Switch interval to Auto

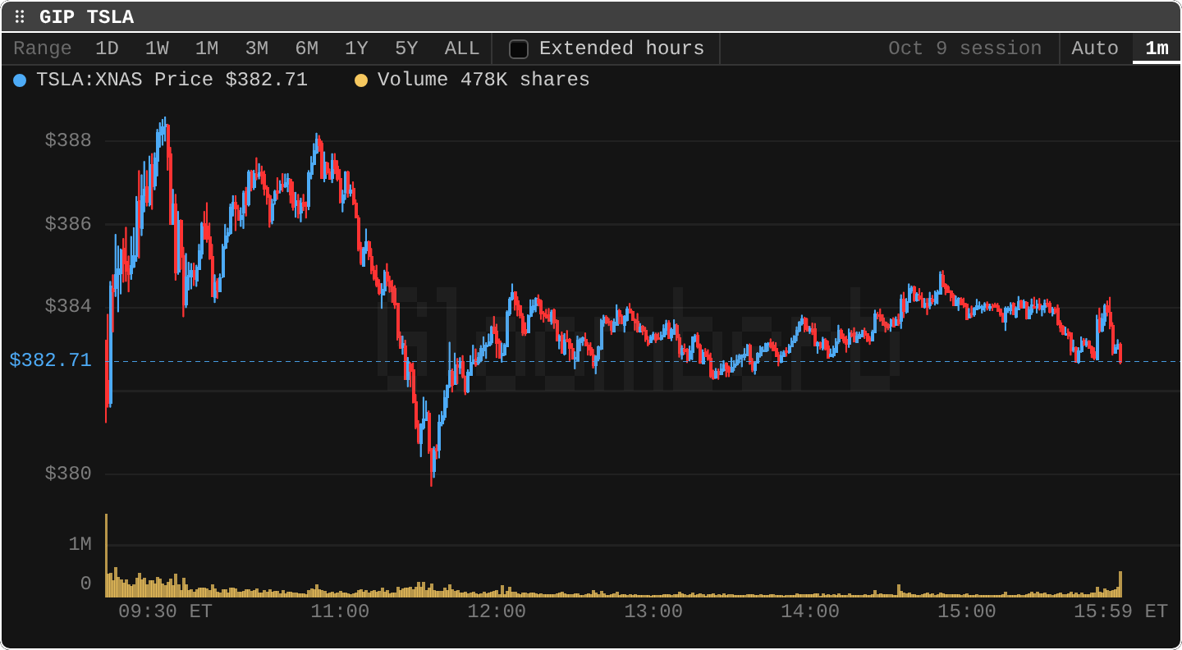1095,48
